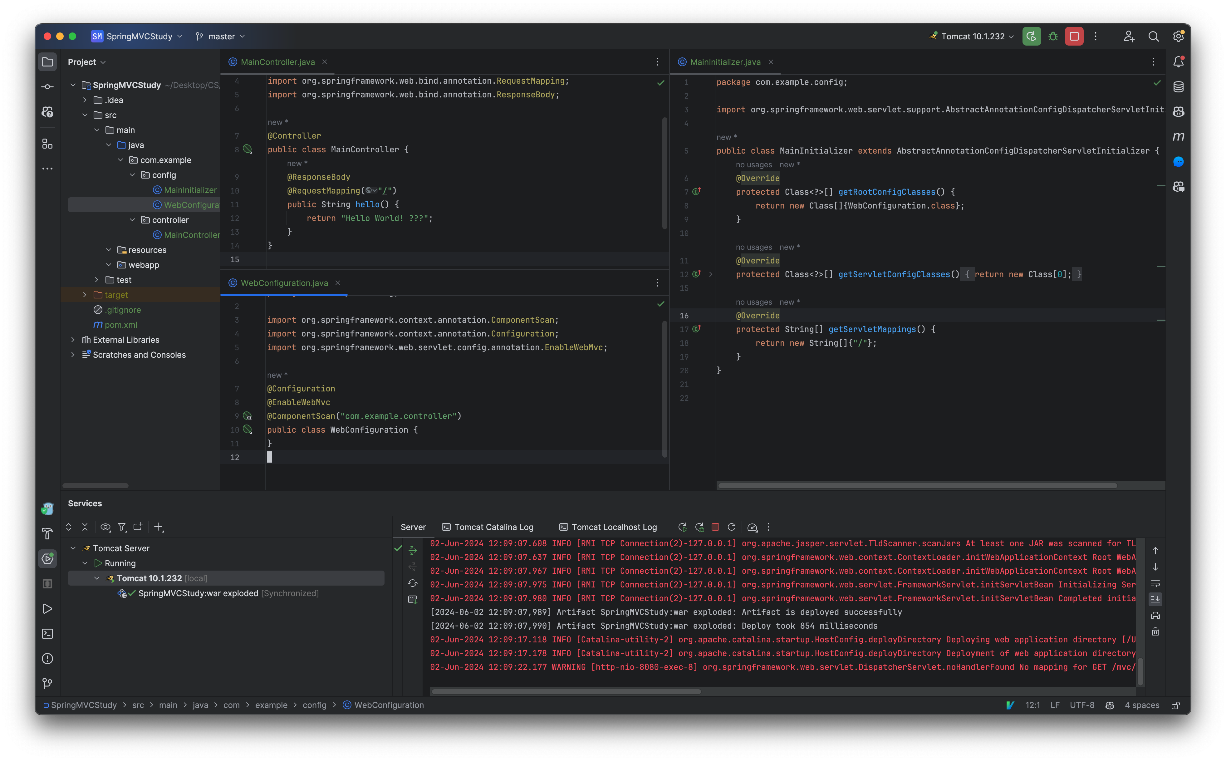Click the Stop server icon
The width and height of the screenshot is (1226, 761).
[x=1073, y=36]
